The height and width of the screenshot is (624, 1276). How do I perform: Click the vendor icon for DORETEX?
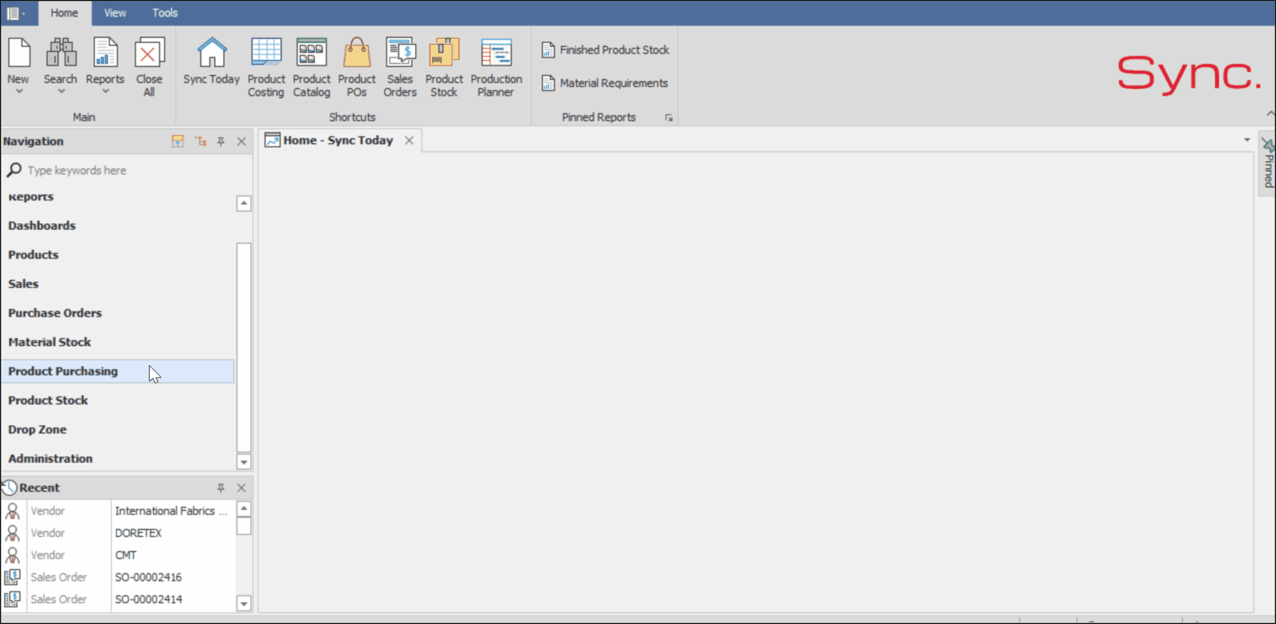click(x=12, y=533)
